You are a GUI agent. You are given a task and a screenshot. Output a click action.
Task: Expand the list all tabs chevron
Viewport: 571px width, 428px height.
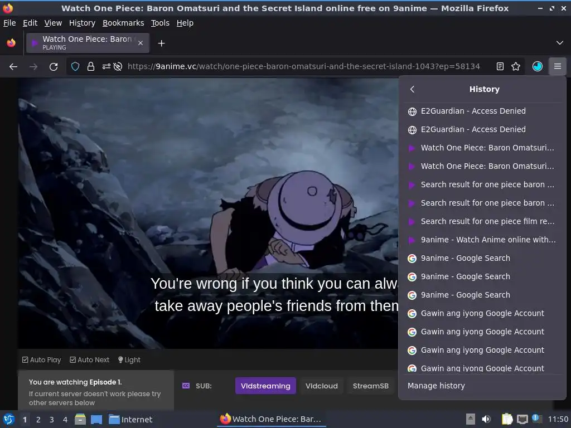(560, 43)
